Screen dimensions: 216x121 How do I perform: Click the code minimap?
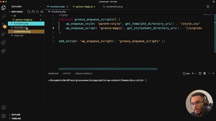coord(208,14)
